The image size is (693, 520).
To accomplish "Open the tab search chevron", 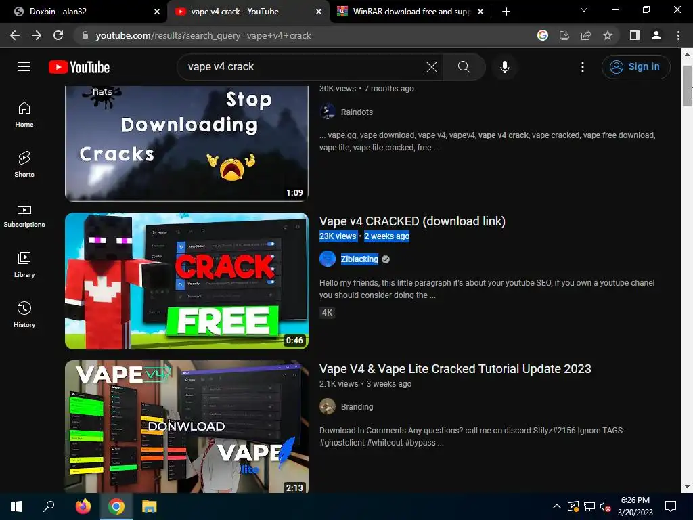I will click(584, 9).
